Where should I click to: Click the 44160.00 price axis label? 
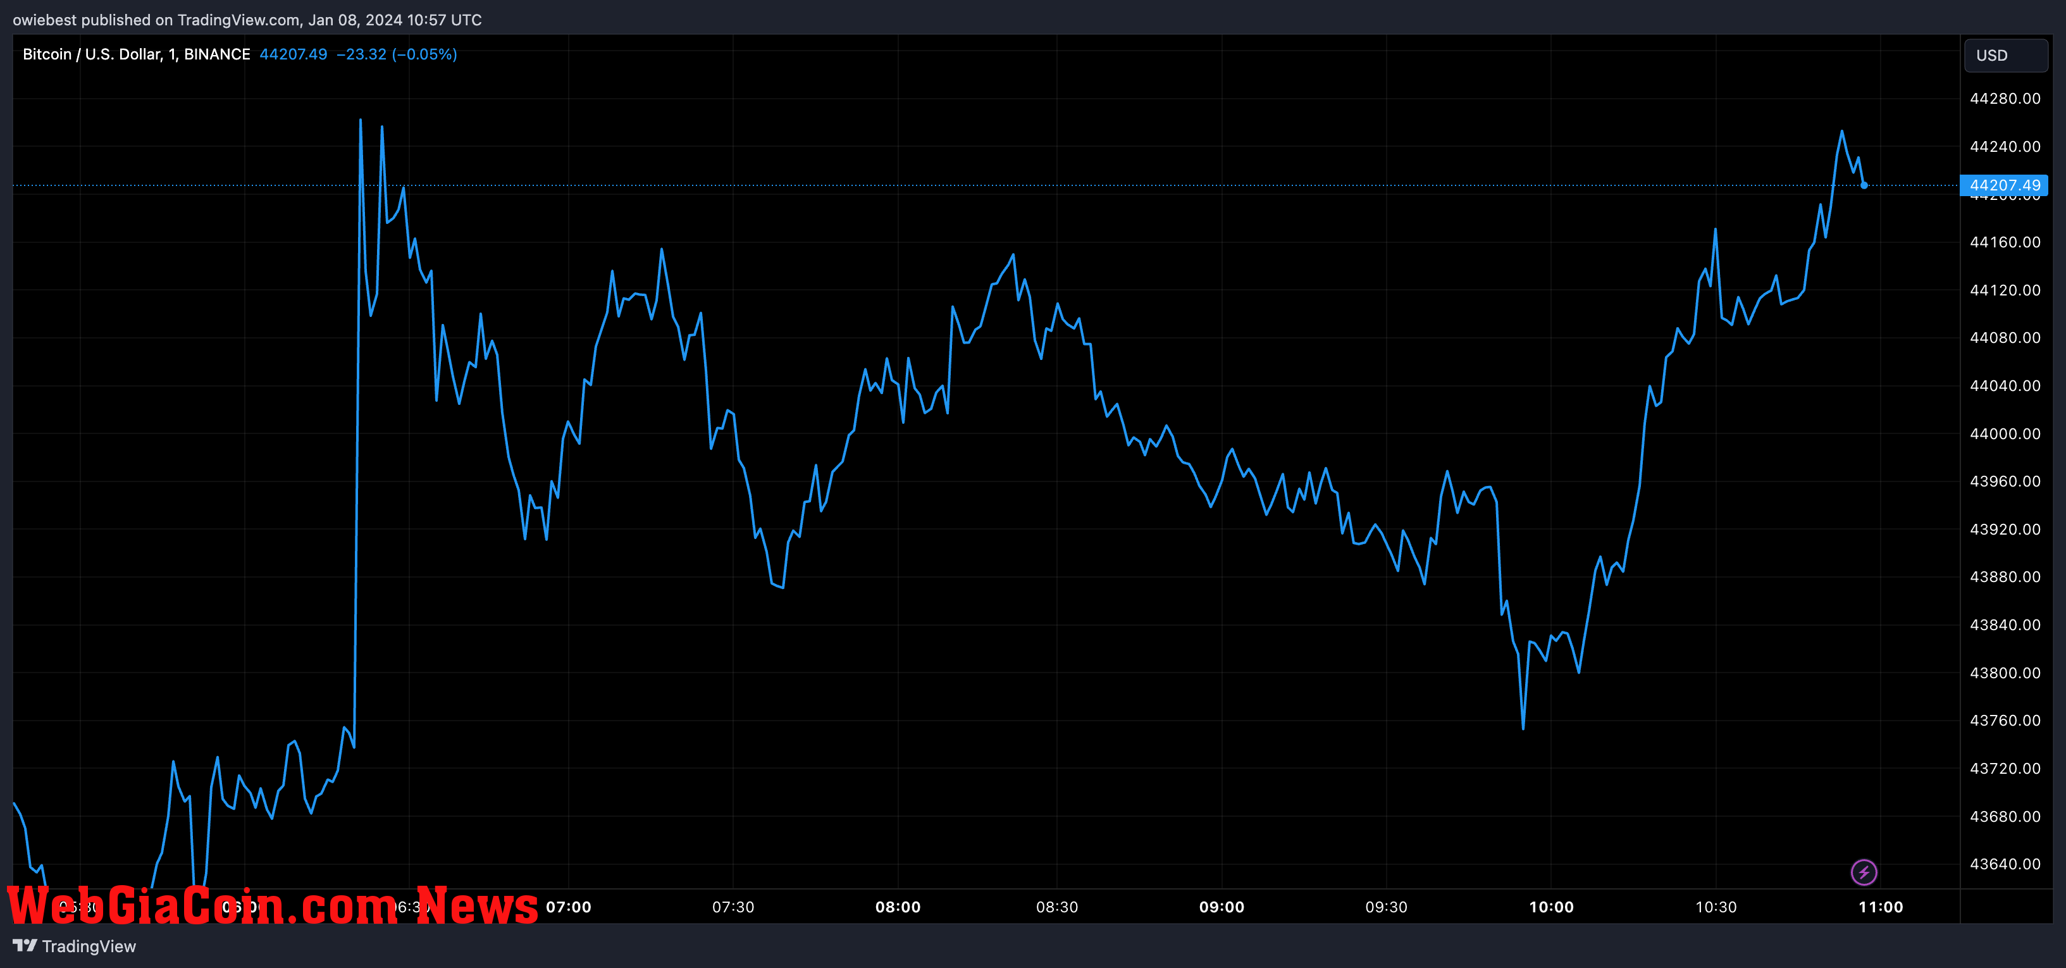[x=2005, y=242]
